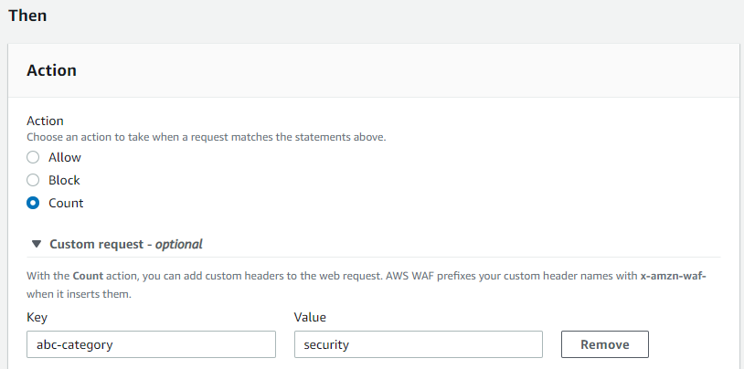Click the Then heading at top
This screenshot has width=744, height=369.
[27, 16]
